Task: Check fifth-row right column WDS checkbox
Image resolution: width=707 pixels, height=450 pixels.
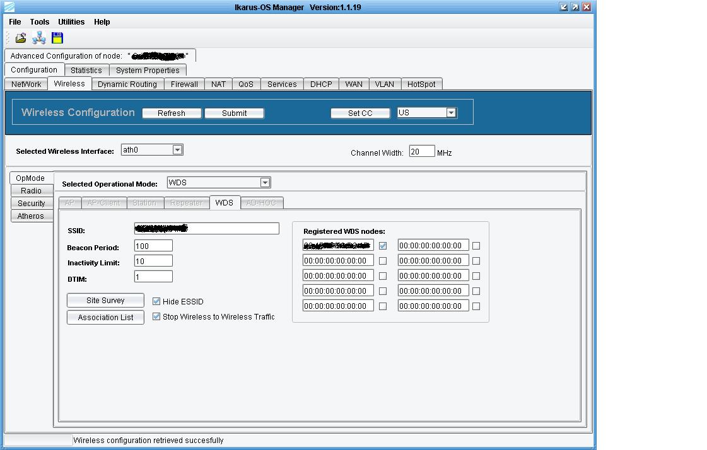Action: point(476,306)
